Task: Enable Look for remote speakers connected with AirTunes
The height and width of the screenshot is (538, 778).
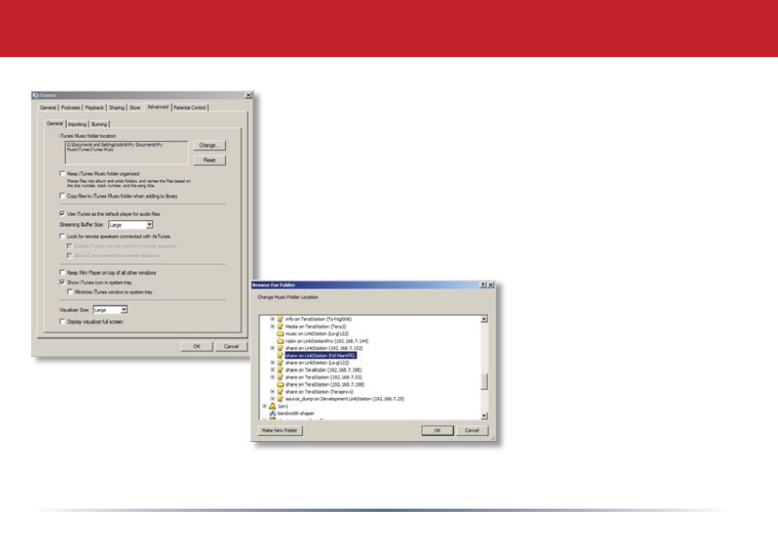Action: 62,236
